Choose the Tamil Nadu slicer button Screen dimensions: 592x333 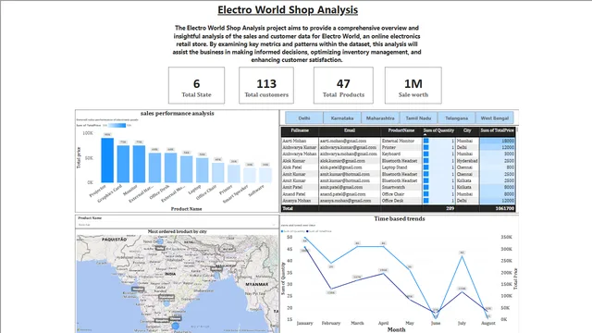[418, 117]
